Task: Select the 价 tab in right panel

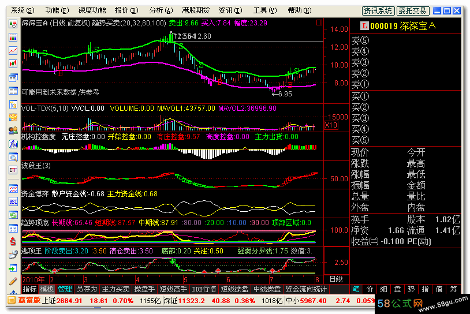Action: coord(370,289)
